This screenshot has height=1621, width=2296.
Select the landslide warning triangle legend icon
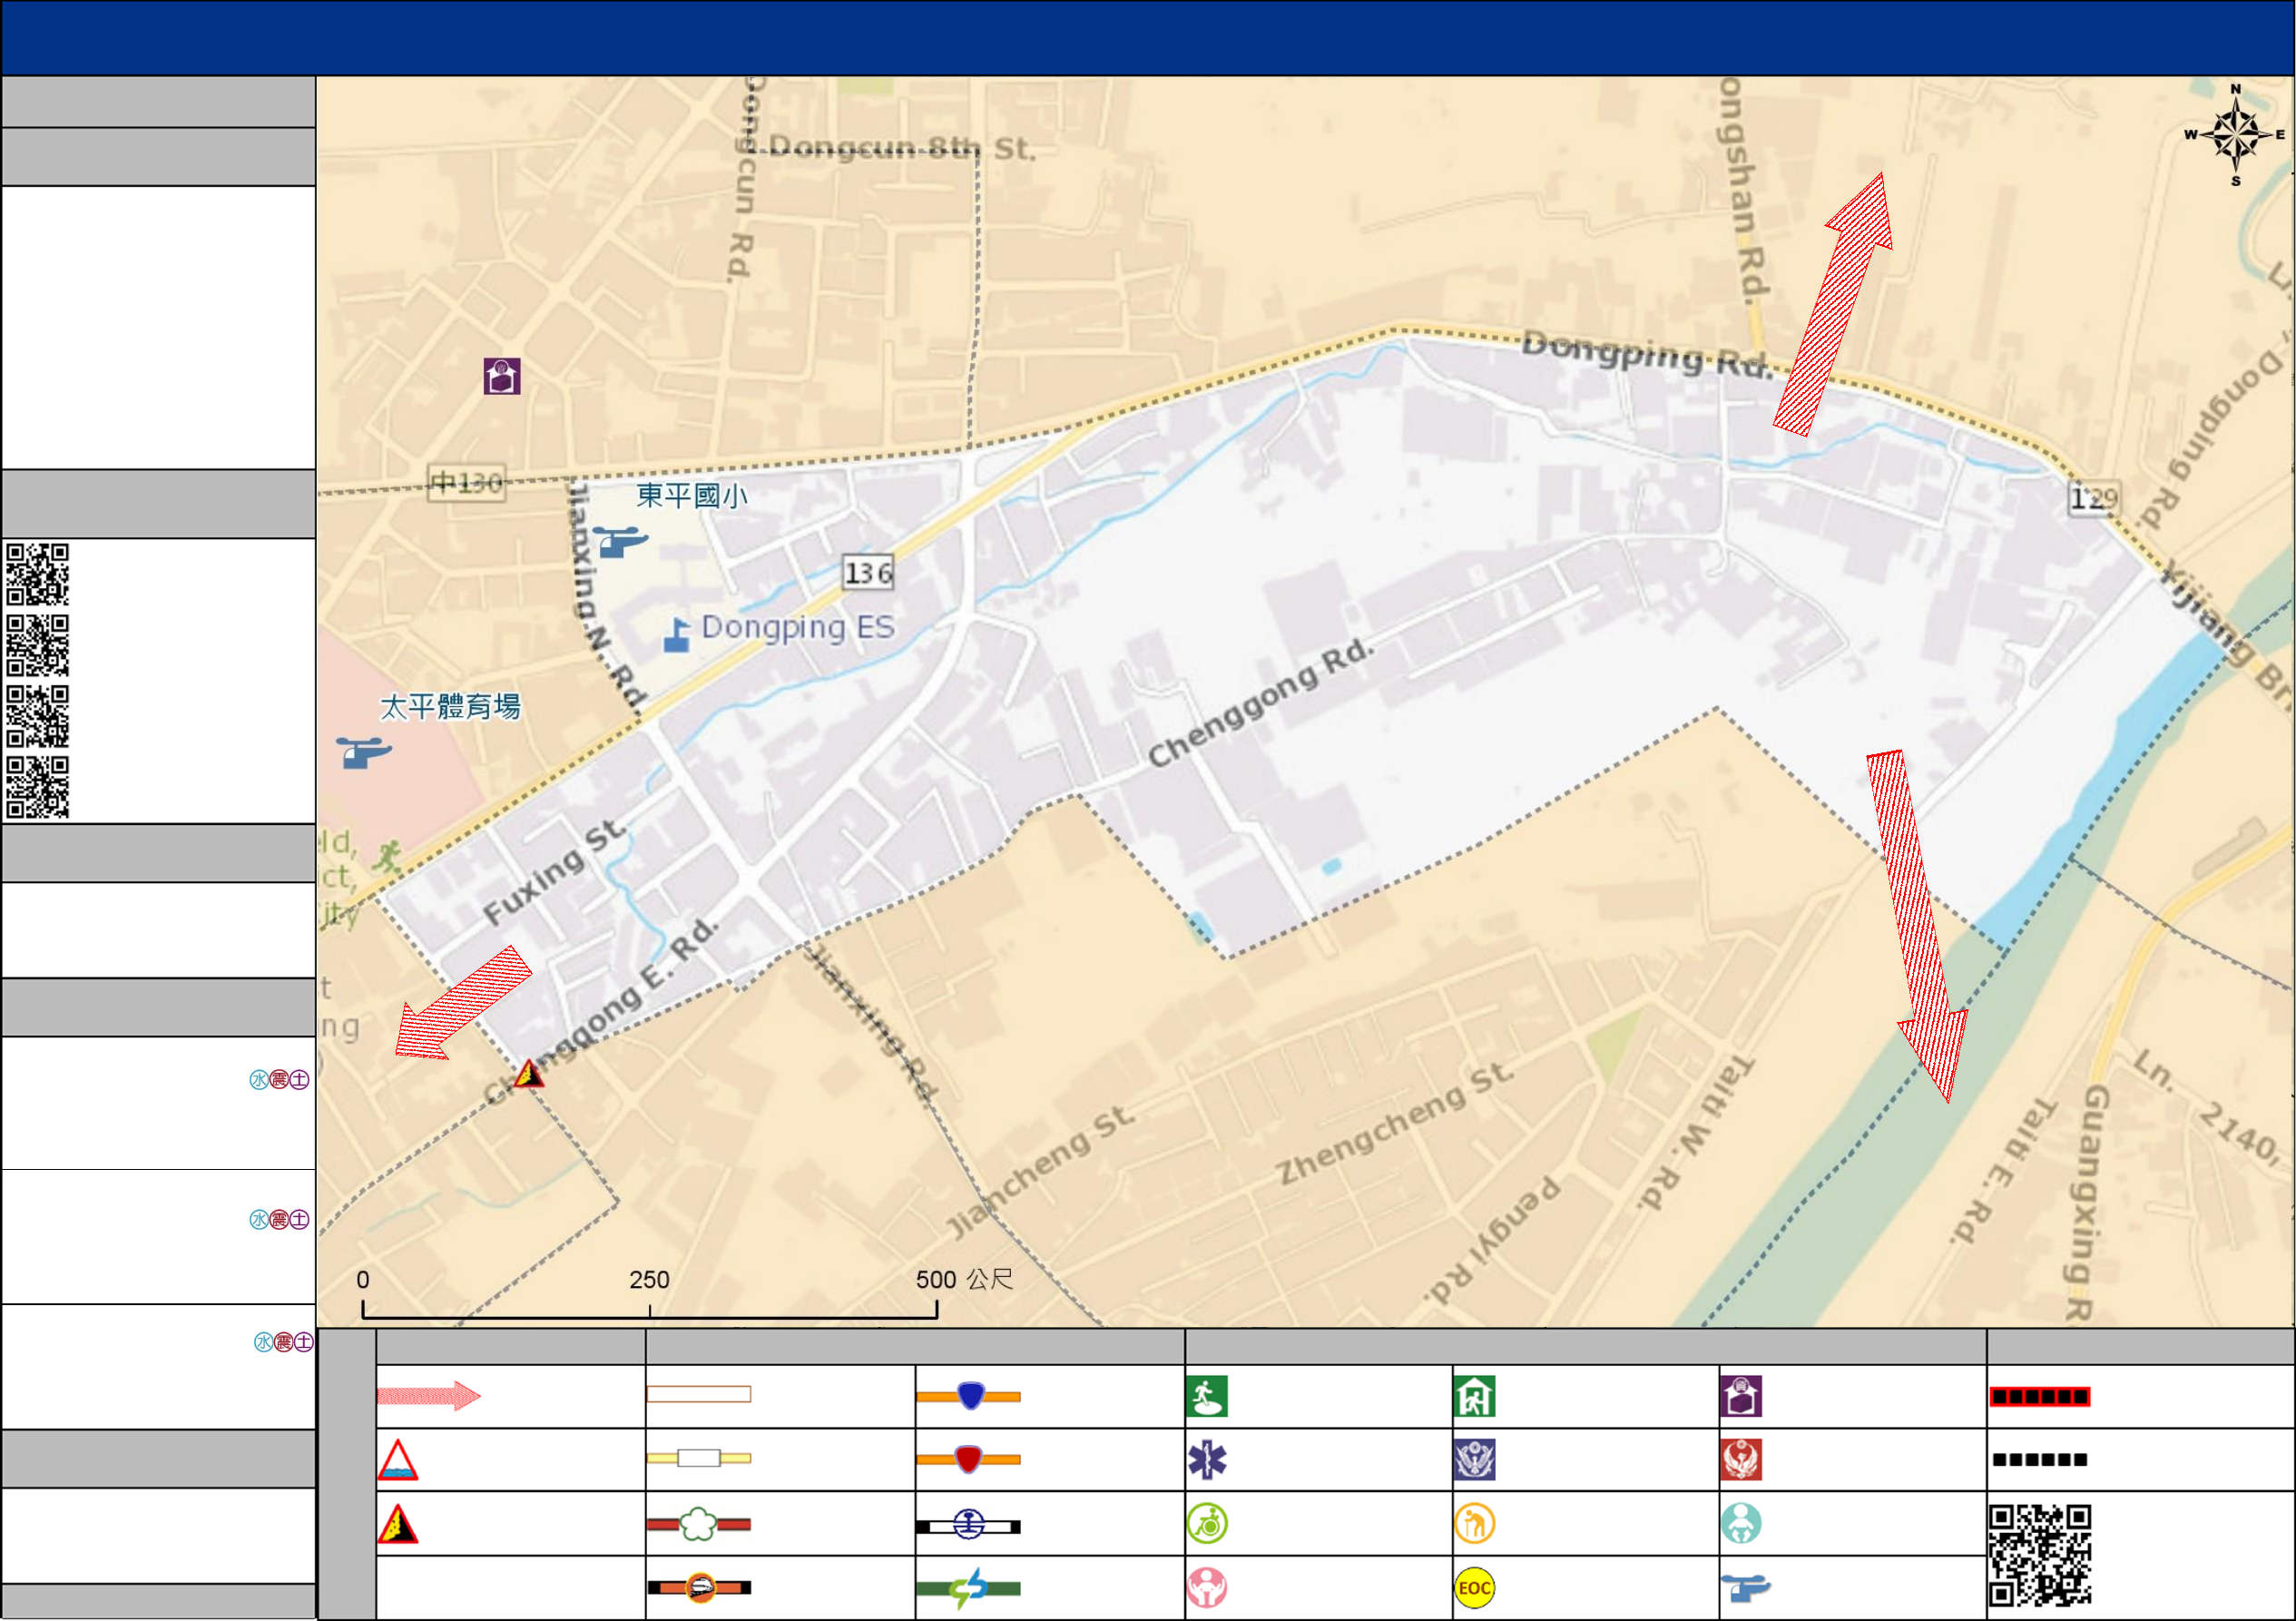(x=398, y=1524)
